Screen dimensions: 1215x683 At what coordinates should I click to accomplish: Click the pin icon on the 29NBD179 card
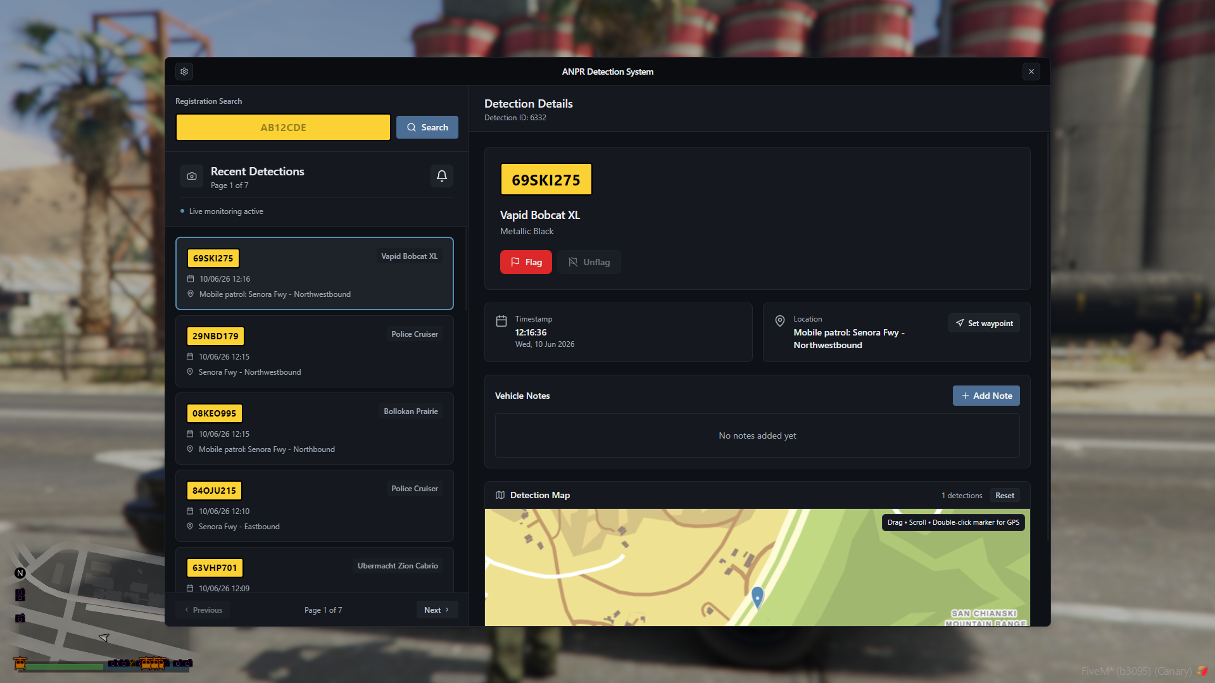[190, 372]
